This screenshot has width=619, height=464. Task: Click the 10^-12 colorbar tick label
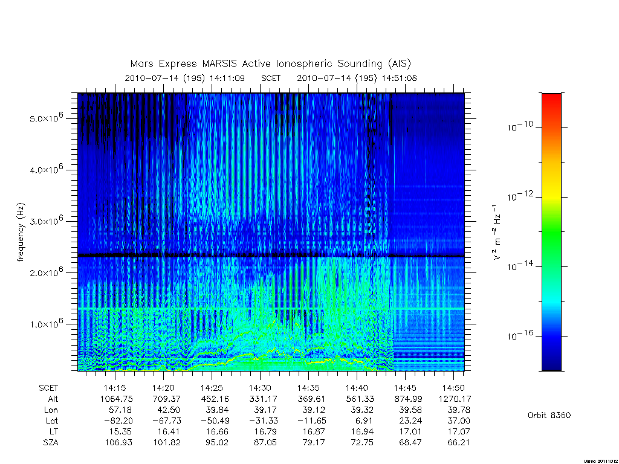[x=520, y=196]
